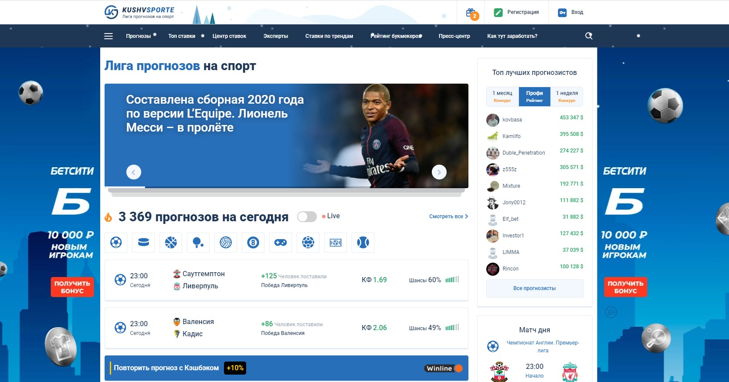Click Победа Валенсия pick text

[x=283, y=333]
